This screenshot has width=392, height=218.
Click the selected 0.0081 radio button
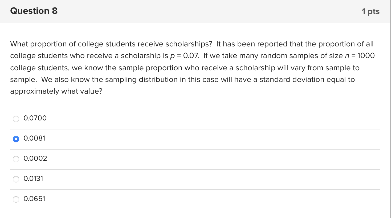(16, 139)
